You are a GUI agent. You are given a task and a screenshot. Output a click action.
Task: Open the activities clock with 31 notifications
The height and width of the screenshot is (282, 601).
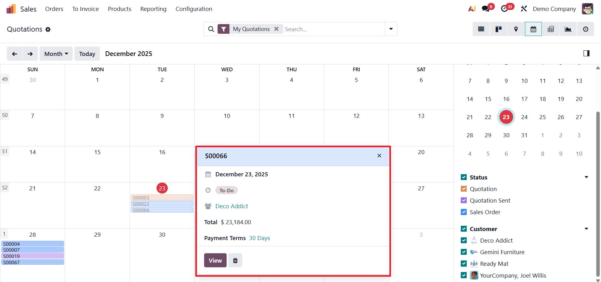505,8
